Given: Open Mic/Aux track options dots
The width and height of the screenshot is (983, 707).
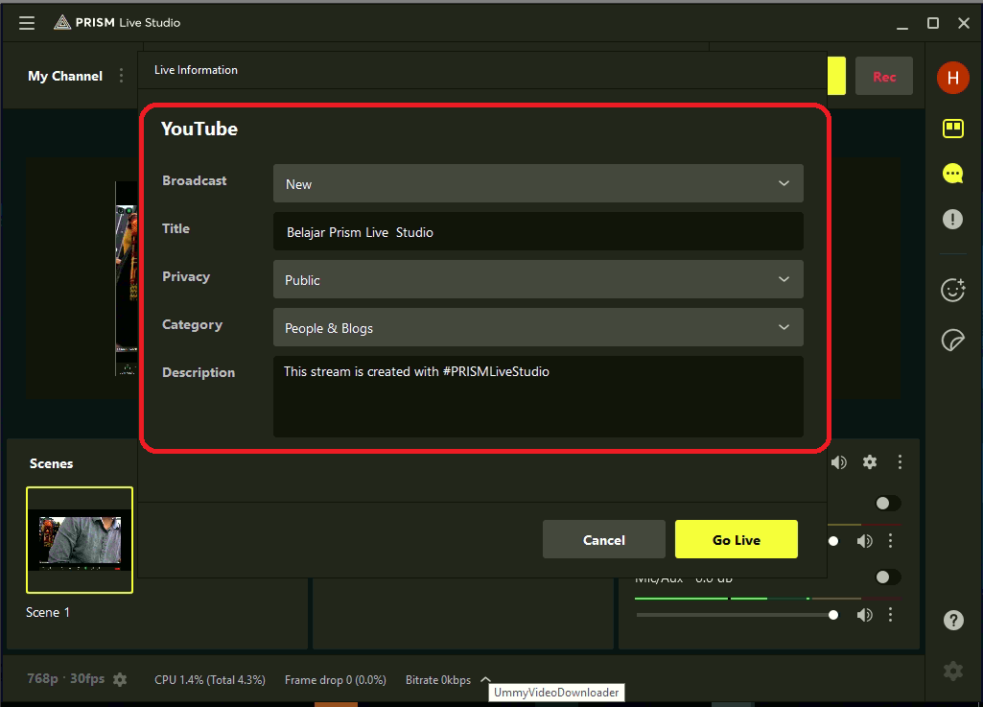Looking at the screenshot, I should pos(890,615).
